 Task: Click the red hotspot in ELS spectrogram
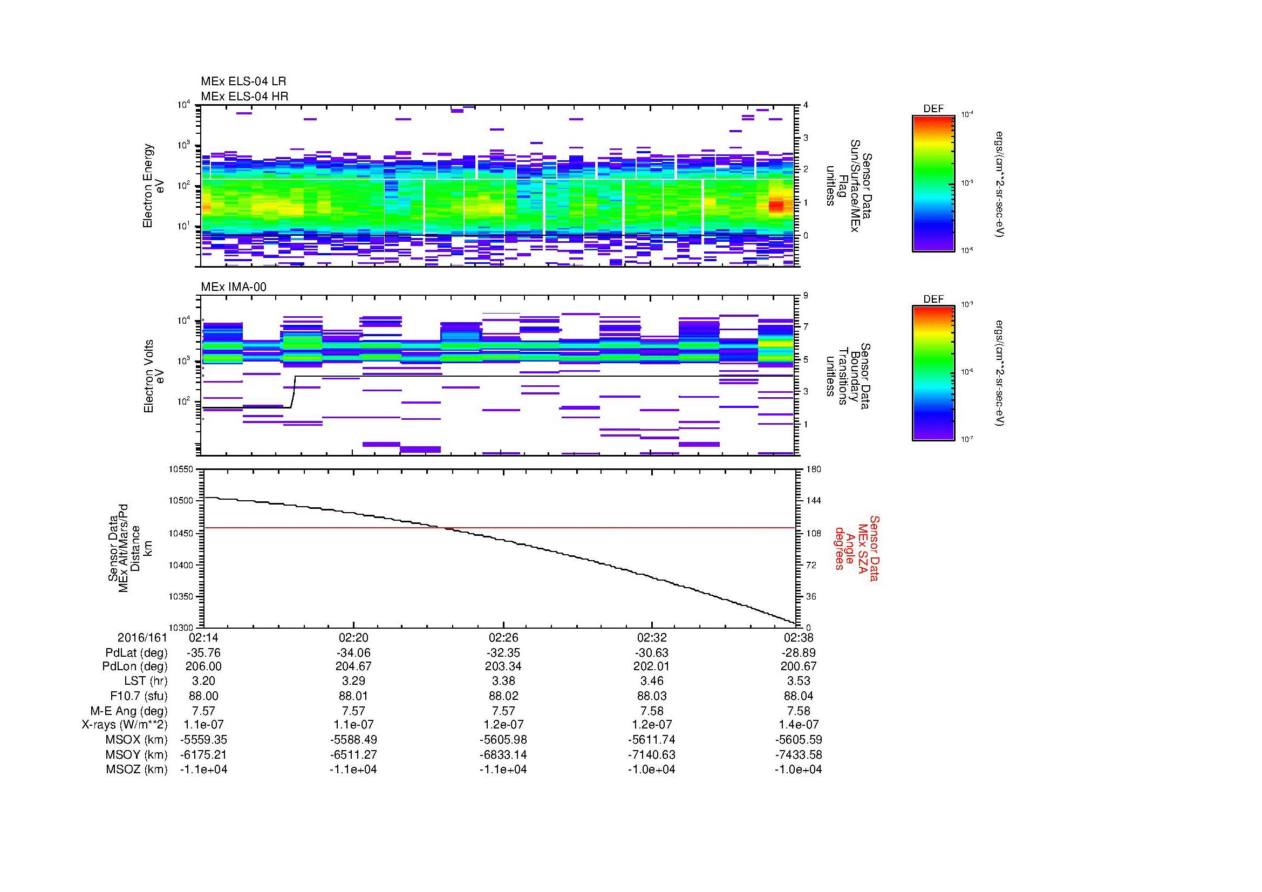click(x=776, y=206)
